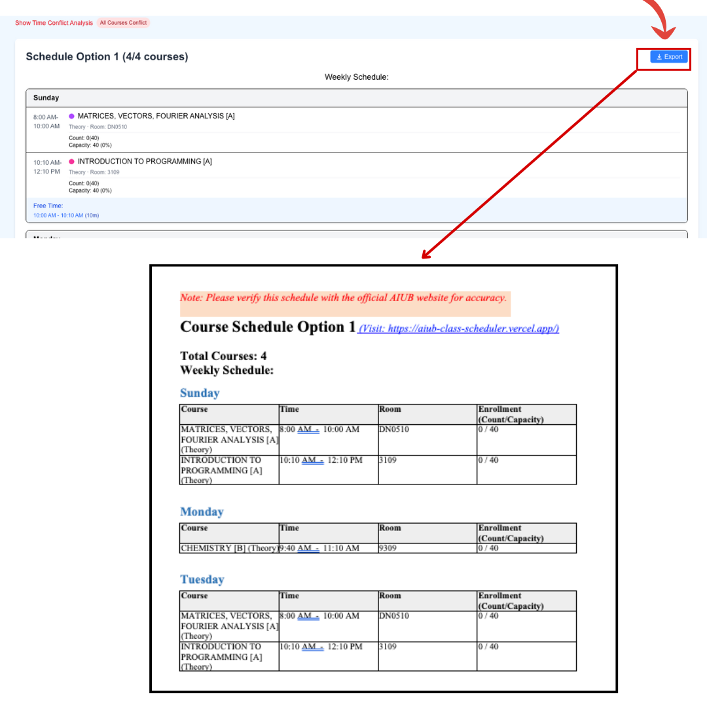This screenshot has height=707, width=707.
Task: Click the blue Sunday heading in the exported document
Action: 200,393
